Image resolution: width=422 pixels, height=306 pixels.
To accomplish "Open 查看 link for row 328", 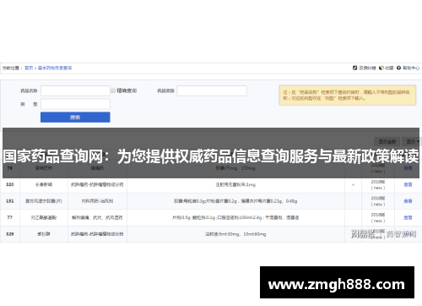I will tap(408, 184).
